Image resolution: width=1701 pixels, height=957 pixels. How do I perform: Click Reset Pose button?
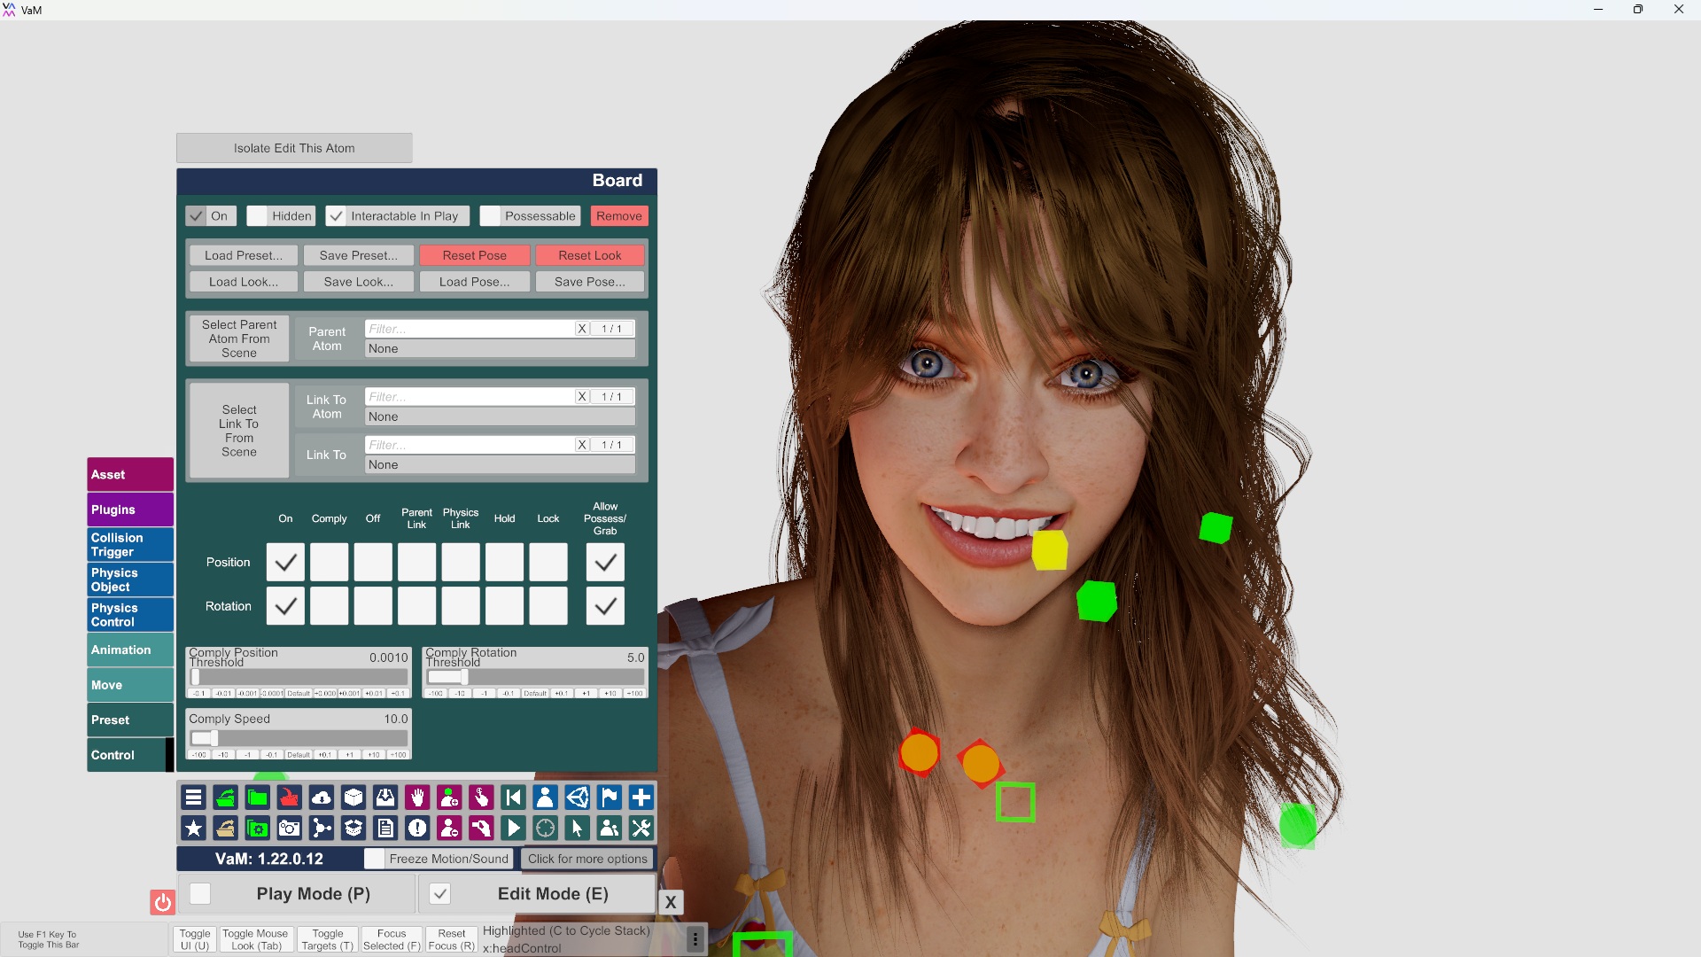[x=475, y=255]
